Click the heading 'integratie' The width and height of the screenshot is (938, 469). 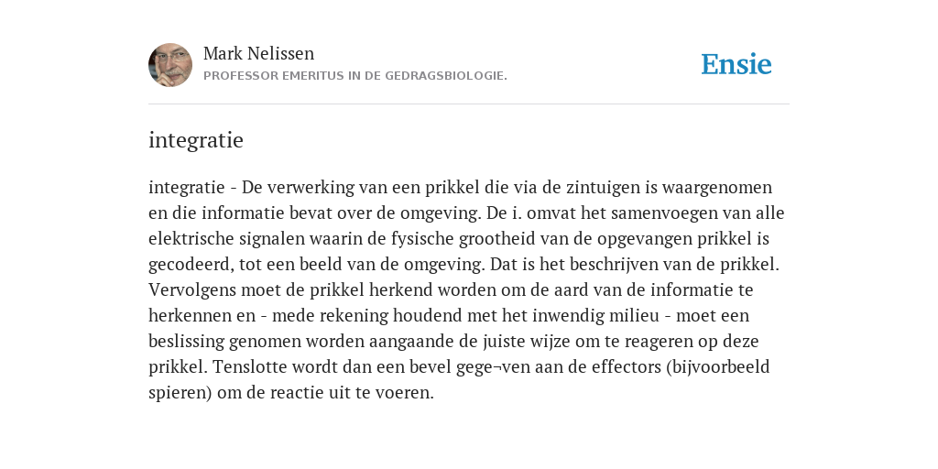(x=196, y=140)
